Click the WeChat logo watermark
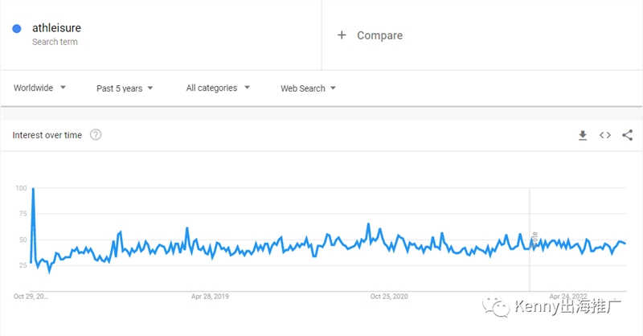This screenshot has height=336, width=643. tap(496, 305)
